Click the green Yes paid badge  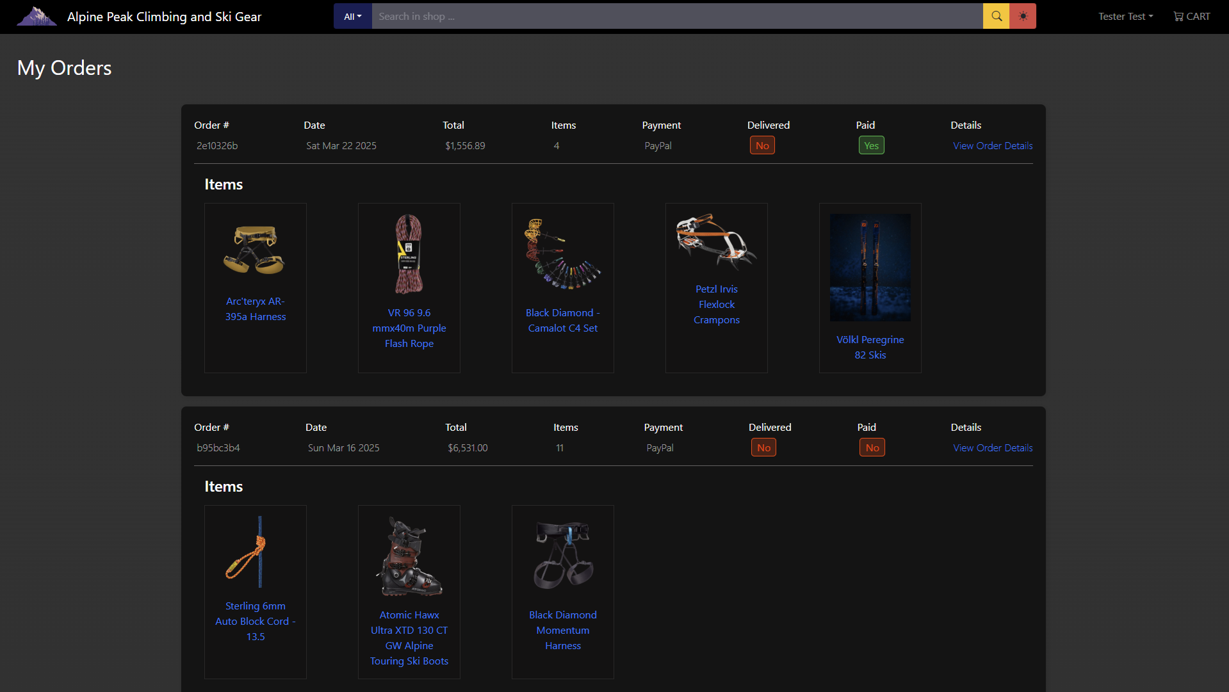871,146
